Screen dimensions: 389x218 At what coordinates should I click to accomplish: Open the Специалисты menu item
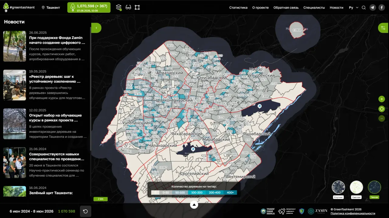pyautogui.click(x=314, y=8)
